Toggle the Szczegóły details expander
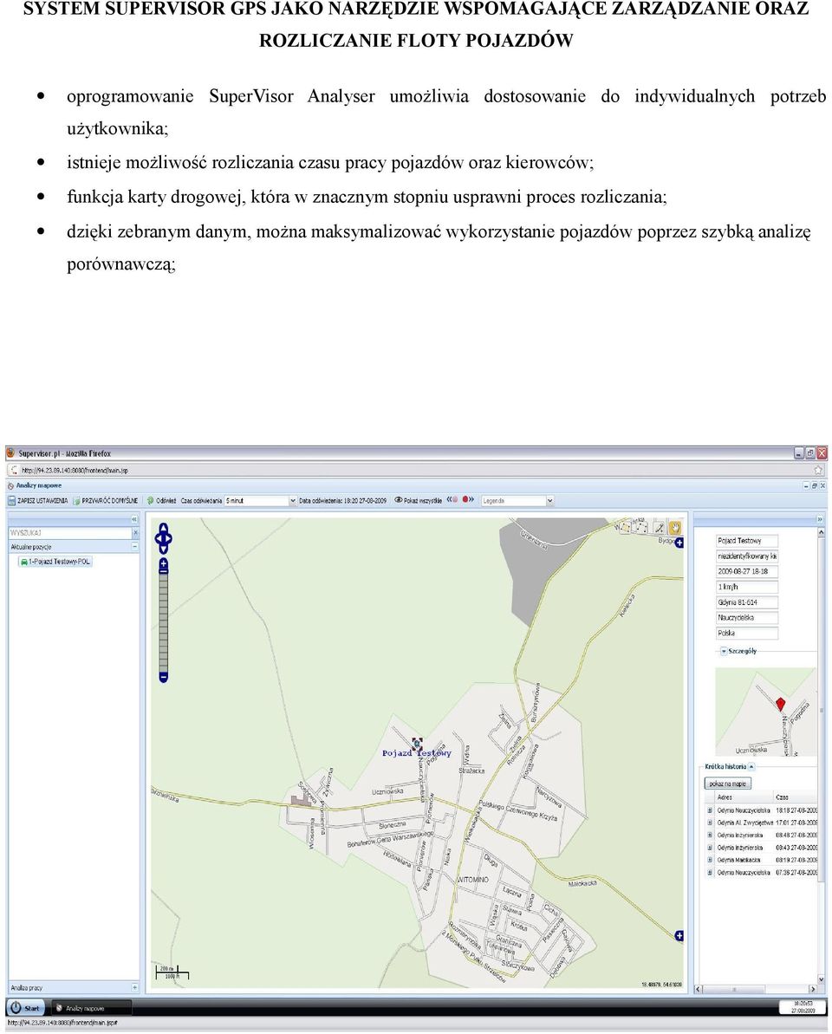Image resolution: width=832 pixels, height=1034 pixels. coord(723,651)
